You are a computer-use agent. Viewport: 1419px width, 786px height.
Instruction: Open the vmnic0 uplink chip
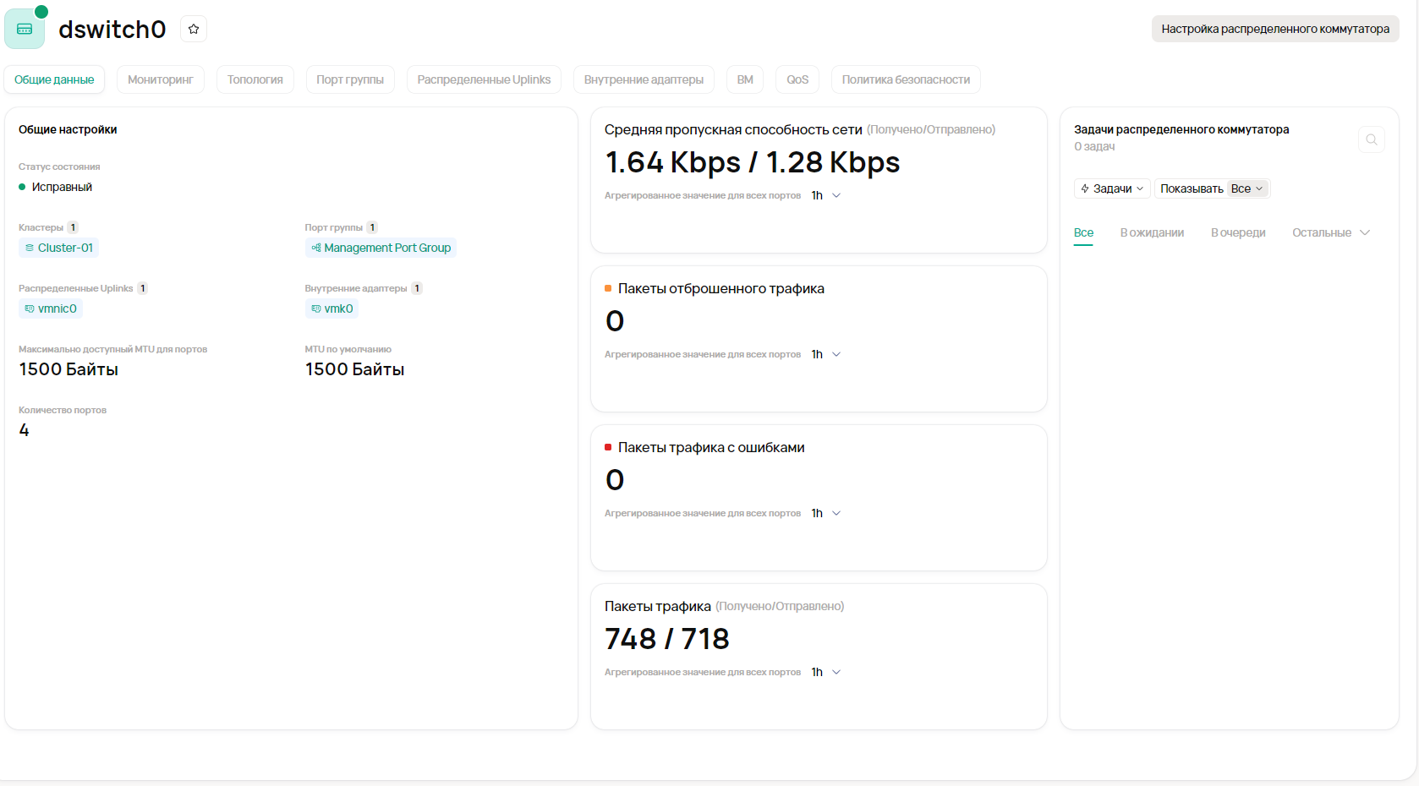(51, 308)
